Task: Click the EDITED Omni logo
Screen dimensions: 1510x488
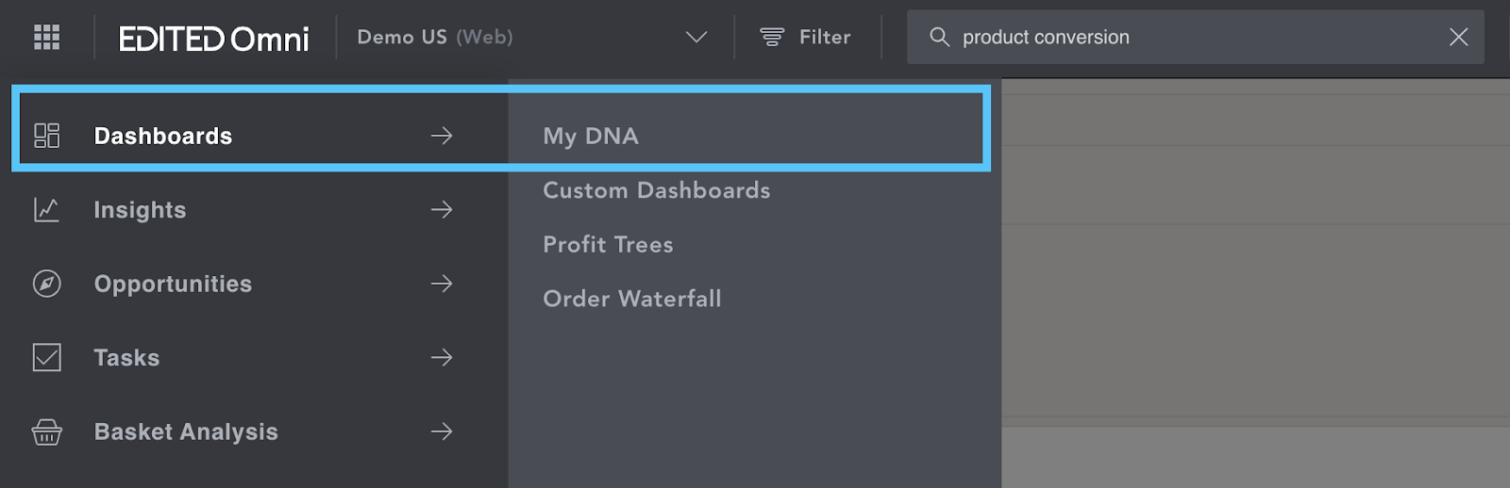Action: click(x=214, y=39)
